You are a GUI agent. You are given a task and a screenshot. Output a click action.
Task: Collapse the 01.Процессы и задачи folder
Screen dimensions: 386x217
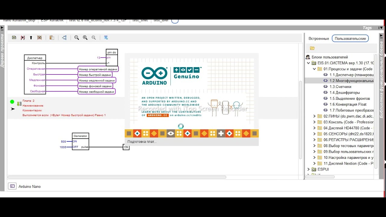[x=315, y=69]
